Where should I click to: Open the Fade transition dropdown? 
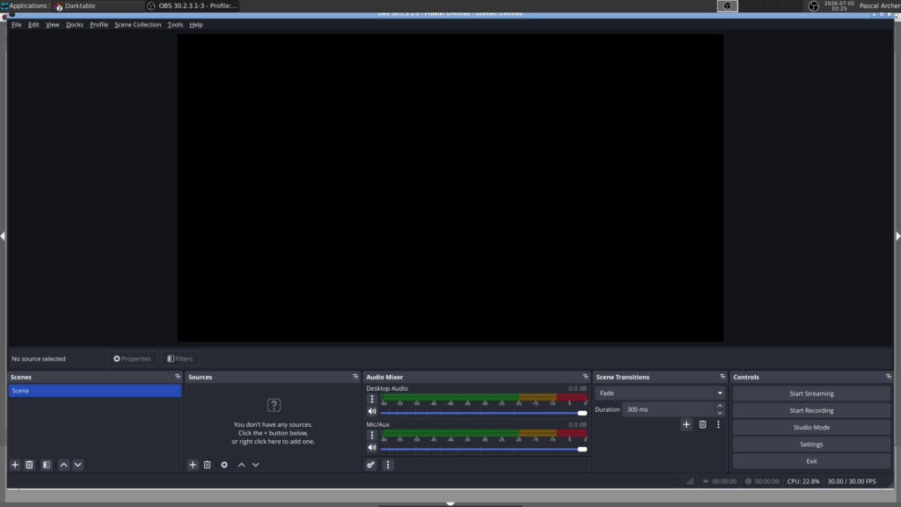point(660,393)
